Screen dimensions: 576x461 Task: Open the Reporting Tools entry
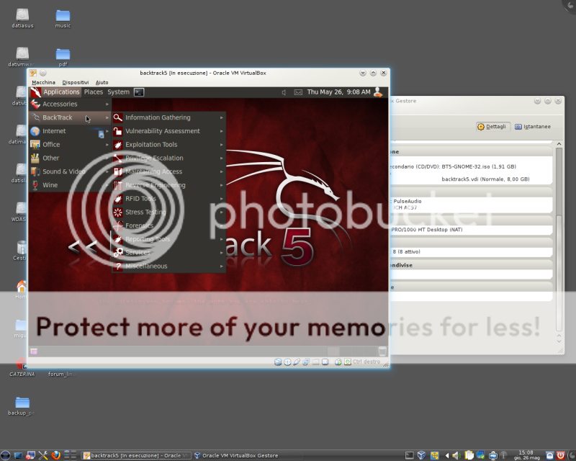(169, 239)
